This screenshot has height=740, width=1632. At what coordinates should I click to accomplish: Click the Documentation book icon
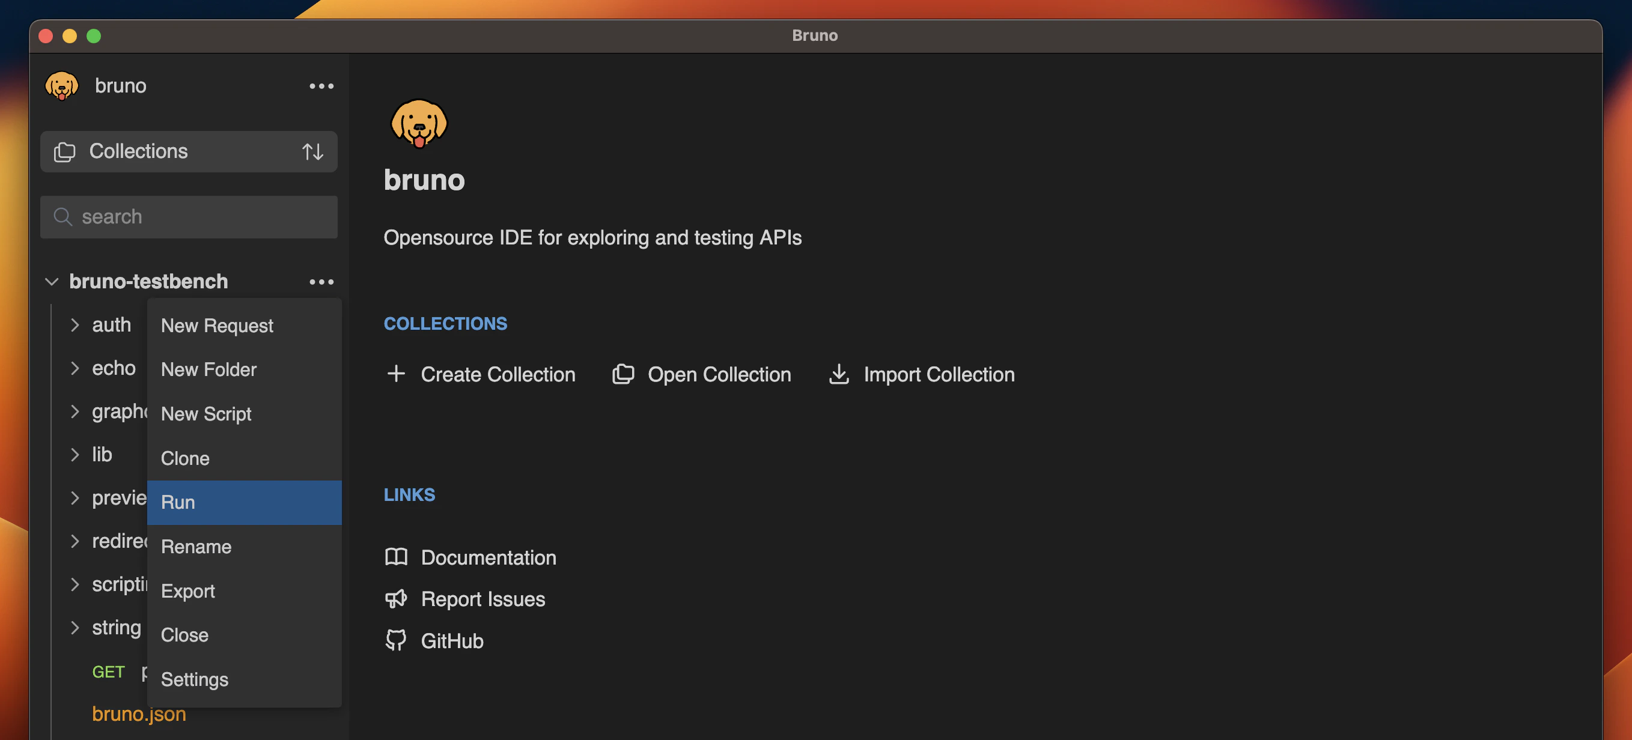396,557
